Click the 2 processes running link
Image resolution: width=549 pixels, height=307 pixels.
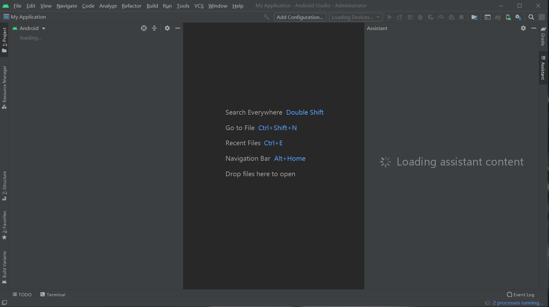pyautogui.click(x=518, y=303)
